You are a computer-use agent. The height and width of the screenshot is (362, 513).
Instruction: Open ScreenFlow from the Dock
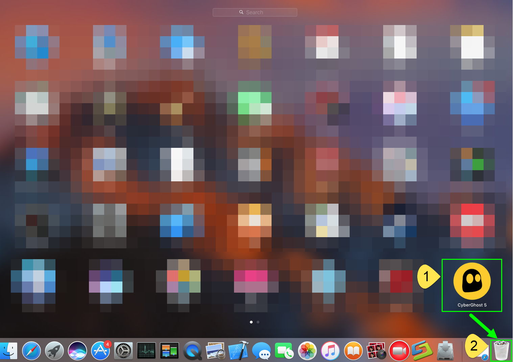422,351
